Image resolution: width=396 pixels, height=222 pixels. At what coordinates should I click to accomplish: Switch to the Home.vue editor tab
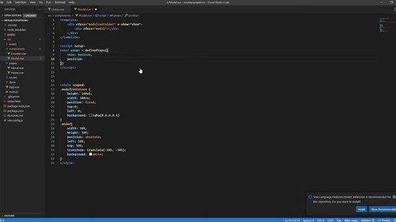58,9
